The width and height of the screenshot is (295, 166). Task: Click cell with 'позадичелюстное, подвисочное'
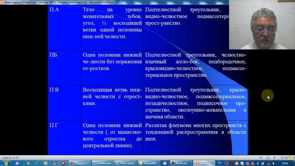(x=195, y=103)
